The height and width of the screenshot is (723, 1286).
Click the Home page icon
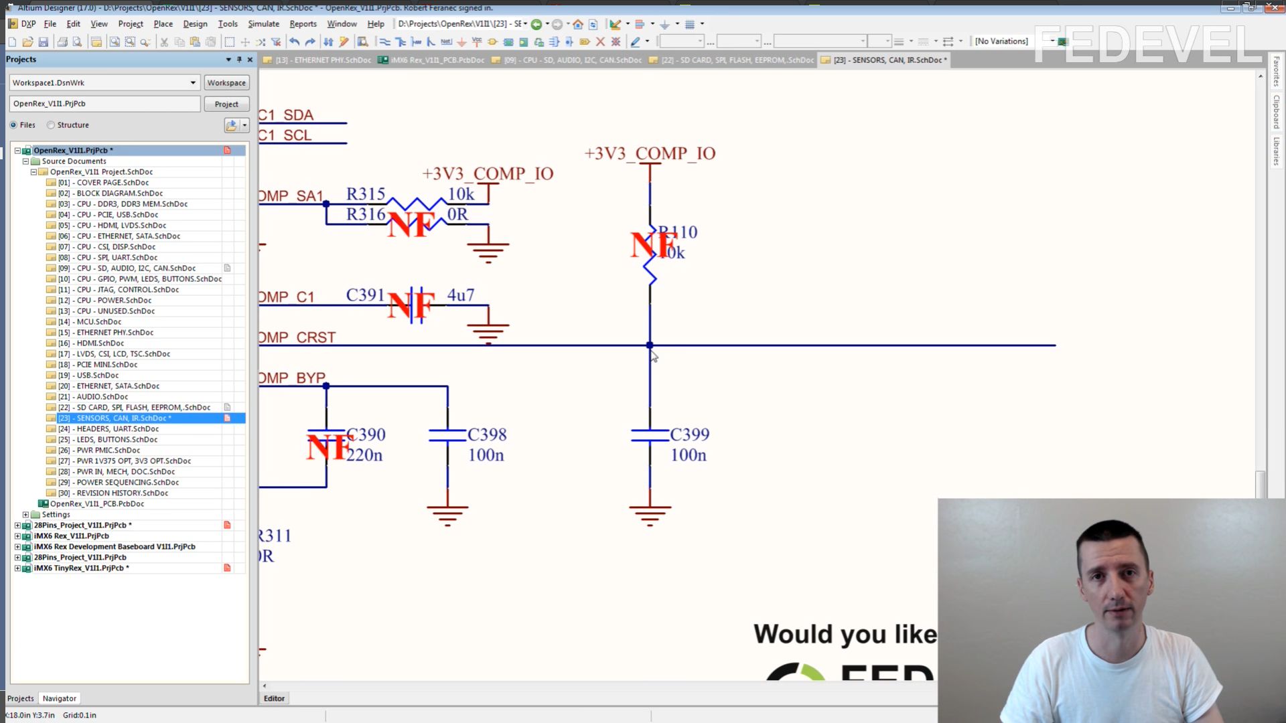point(578,24)
